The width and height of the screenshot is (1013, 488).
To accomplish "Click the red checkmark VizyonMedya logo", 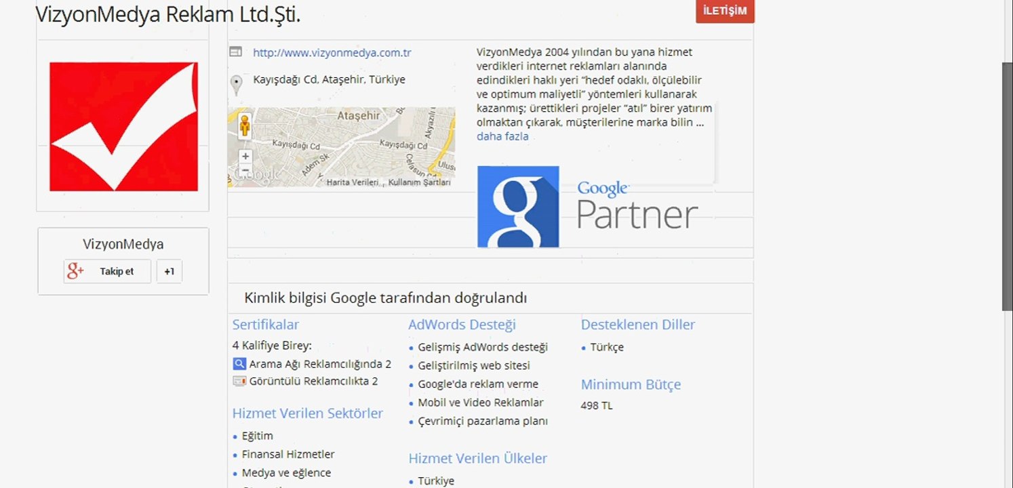I will click(x=123, y=126).
